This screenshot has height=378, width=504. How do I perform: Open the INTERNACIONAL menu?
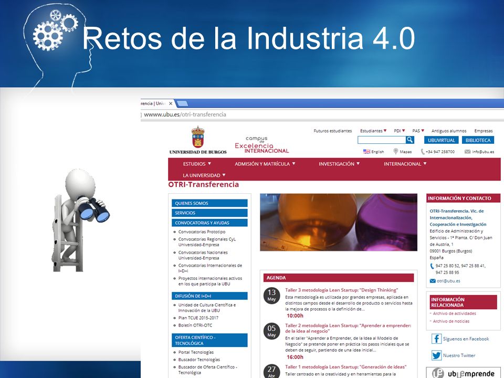click(405, 164)
